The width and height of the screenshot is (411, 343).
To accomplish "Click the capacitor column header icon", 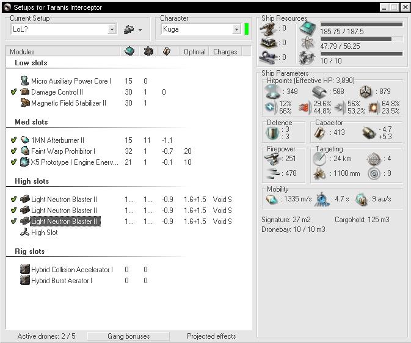I will point(167,51).
